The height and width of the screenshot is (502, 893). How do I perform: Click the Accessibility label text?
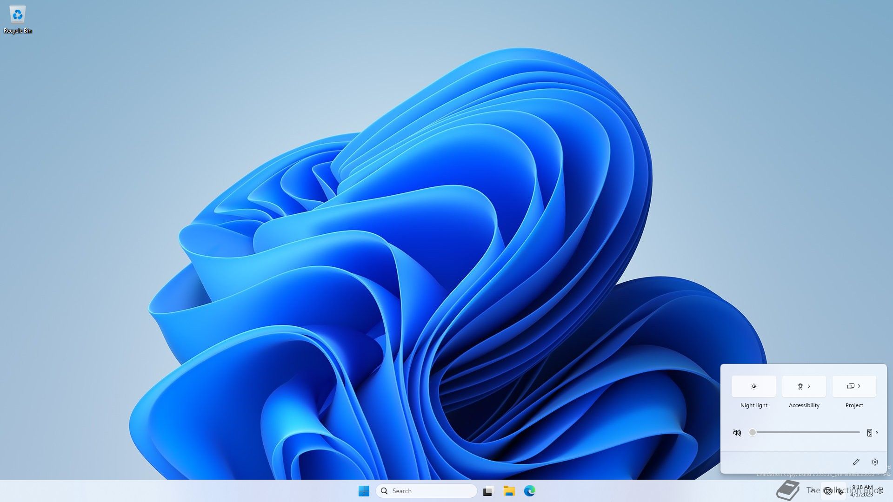coord(804,405)
